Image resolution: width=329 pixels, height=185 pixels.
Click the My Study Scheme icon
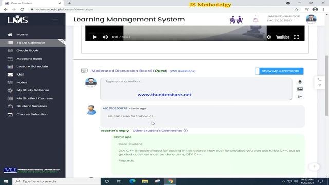click(10, 90)
